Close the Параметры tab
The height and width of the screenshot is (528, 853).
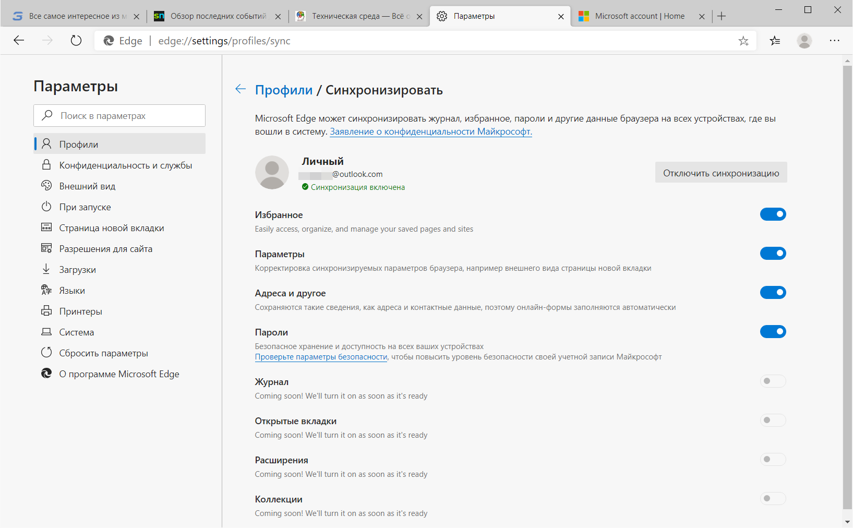click(x=561, y=16)
